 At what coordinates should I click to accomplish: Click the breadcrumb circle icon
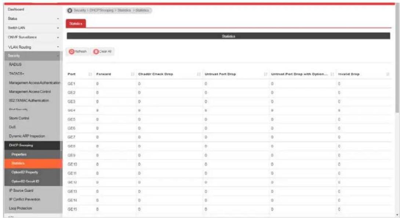pos(70,10)
